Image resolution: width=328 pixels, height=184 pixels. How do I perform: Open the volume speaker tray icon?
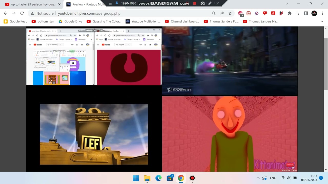(x=289, y=178)
